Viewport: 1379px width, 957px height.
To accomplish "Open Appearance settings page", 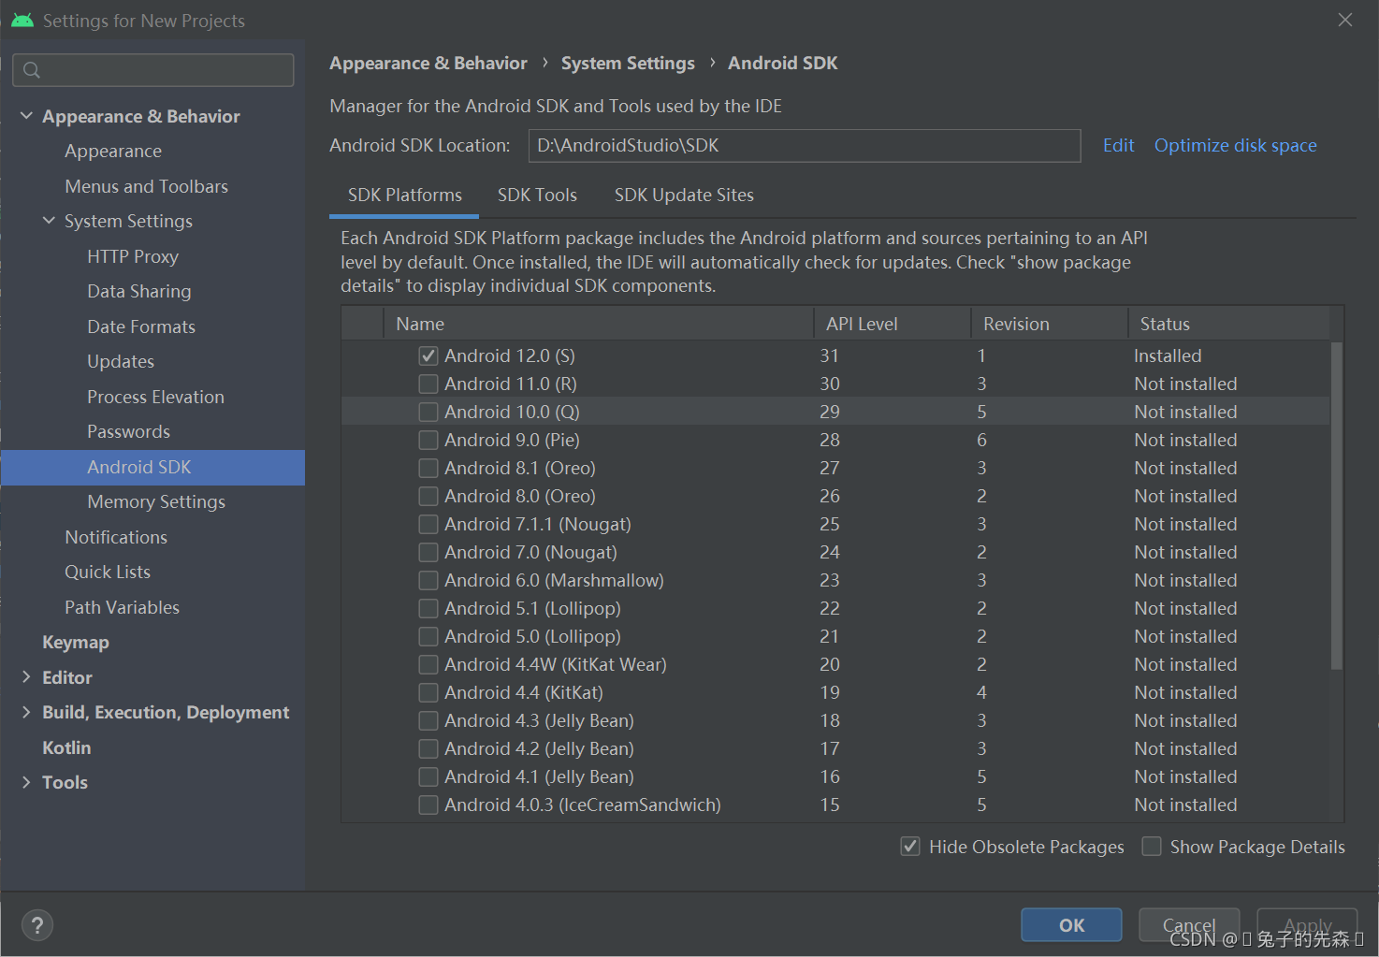I will coord(113,151).
